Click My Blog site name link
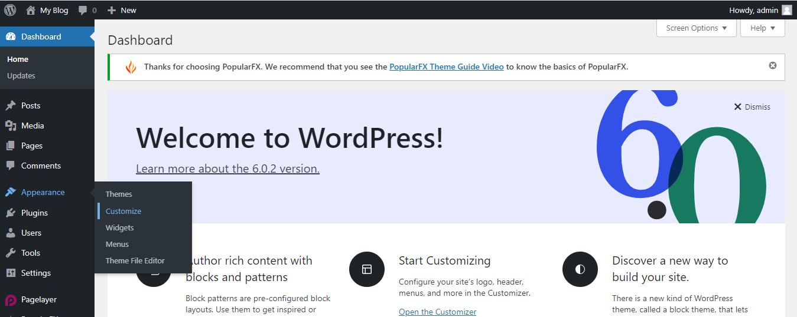The height and width of the screenshot is (317, 797). pyautogui.click(x=54, y=10)
